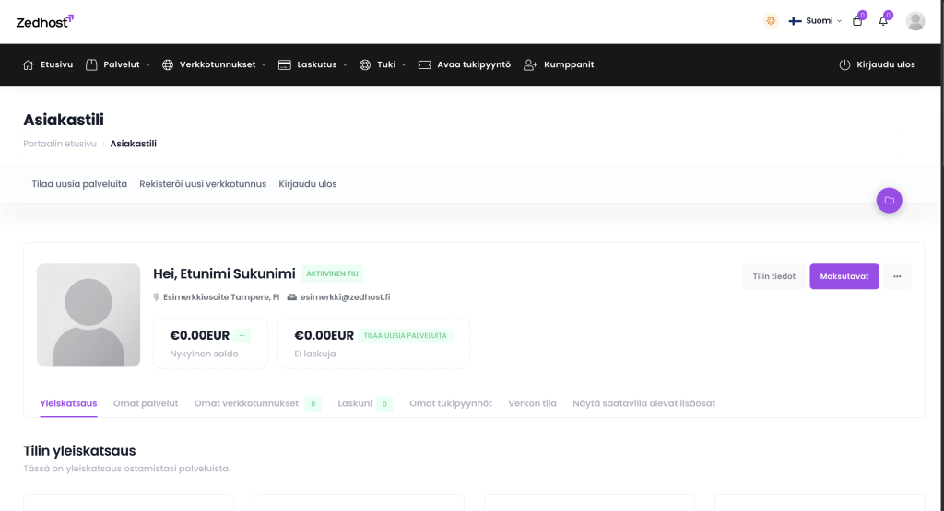Viewport: 944px width, 511px height.
Task: Expand the Laskutus menu
Action: point(313,64)
